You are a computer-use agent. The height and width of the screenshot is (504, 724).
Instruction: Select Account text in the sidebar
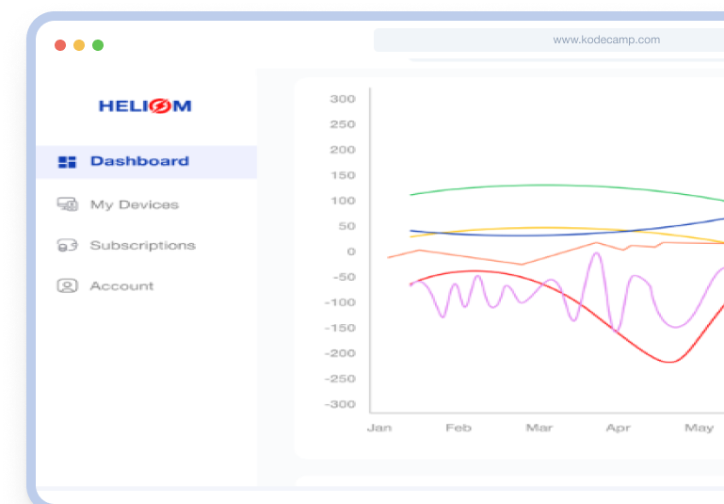click(x=121, y=286)
